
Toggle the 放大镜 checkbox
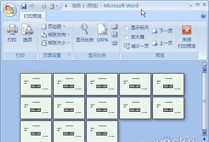pos(126,37)
